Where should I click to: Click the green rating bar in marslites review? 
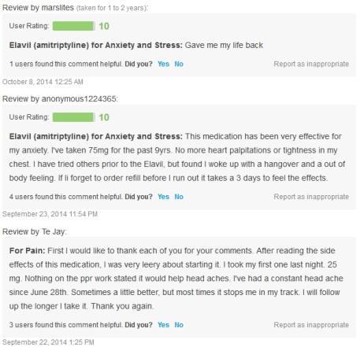pyautogui.click(x=73, y=26)
